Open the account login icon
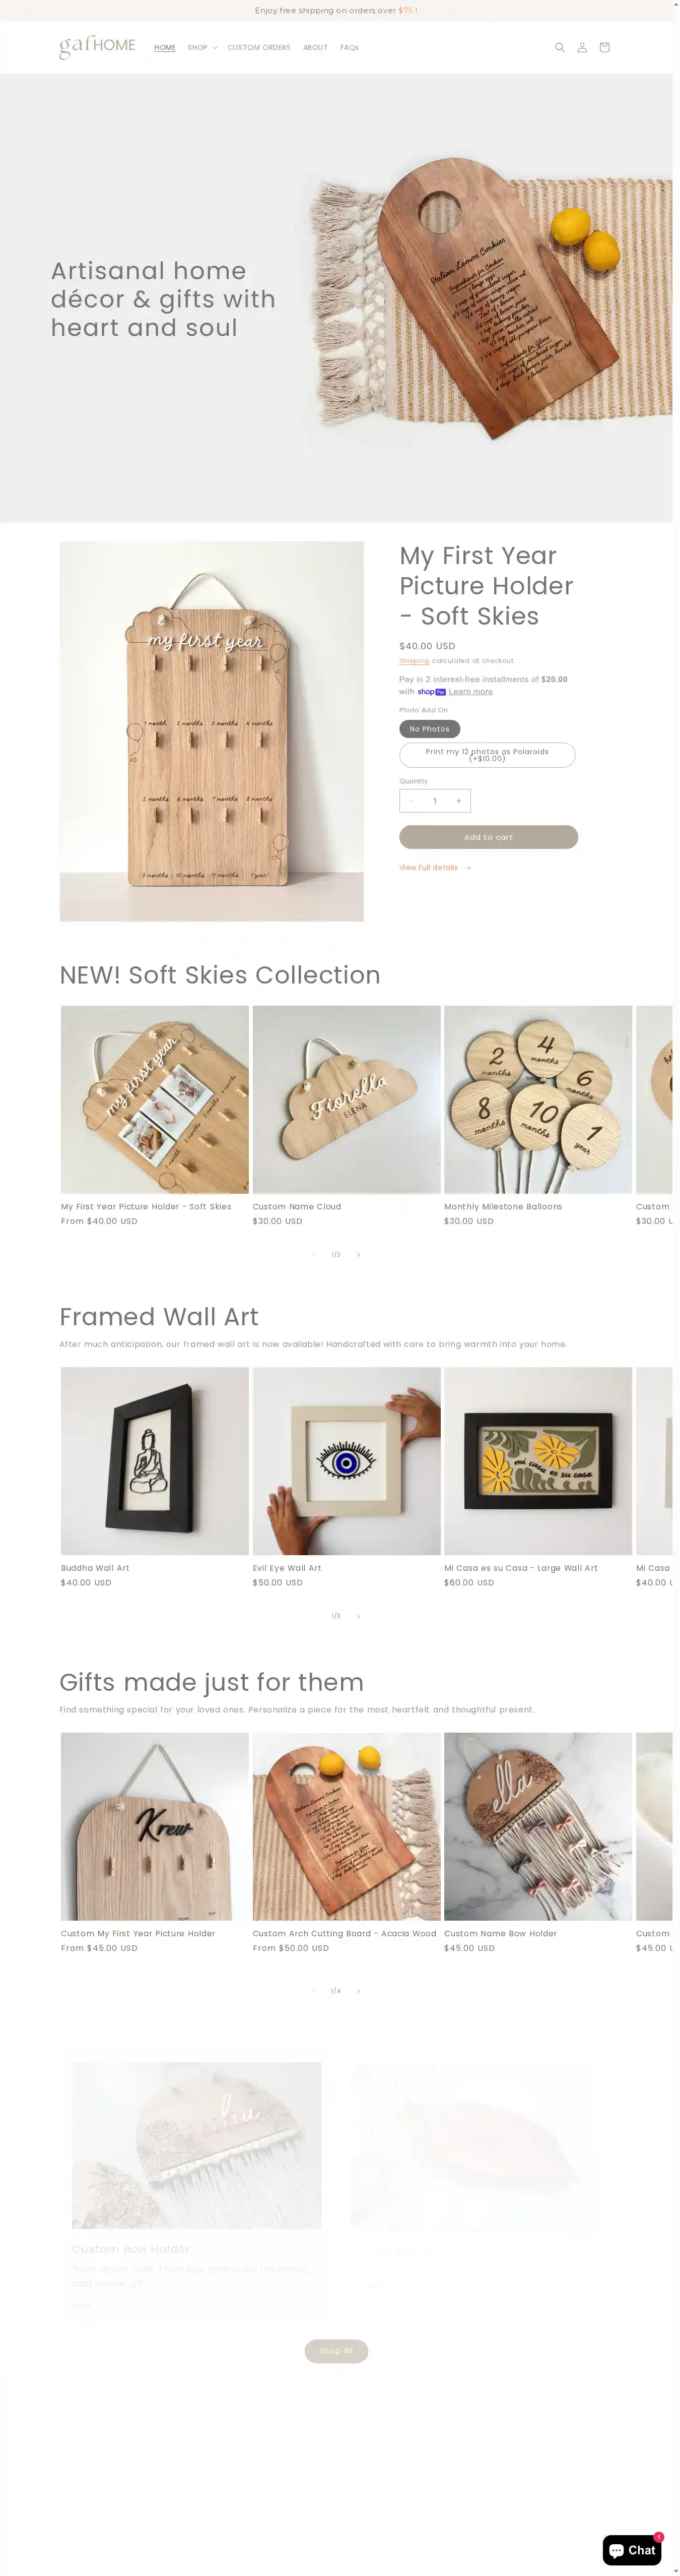This screenshot has width=680, height=2576. coord(582,47)
